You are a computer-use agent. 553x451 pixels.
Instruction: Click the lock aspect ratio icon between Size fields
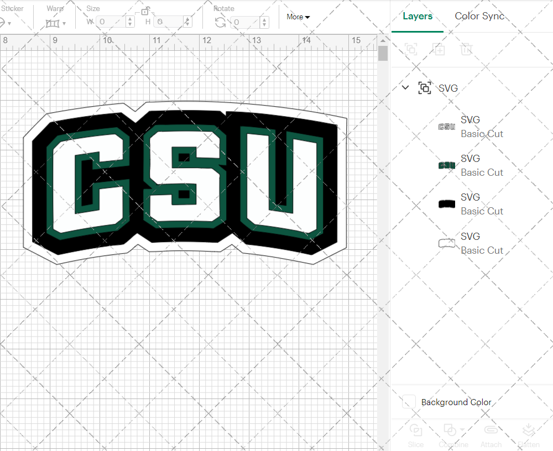coord(145,11)
